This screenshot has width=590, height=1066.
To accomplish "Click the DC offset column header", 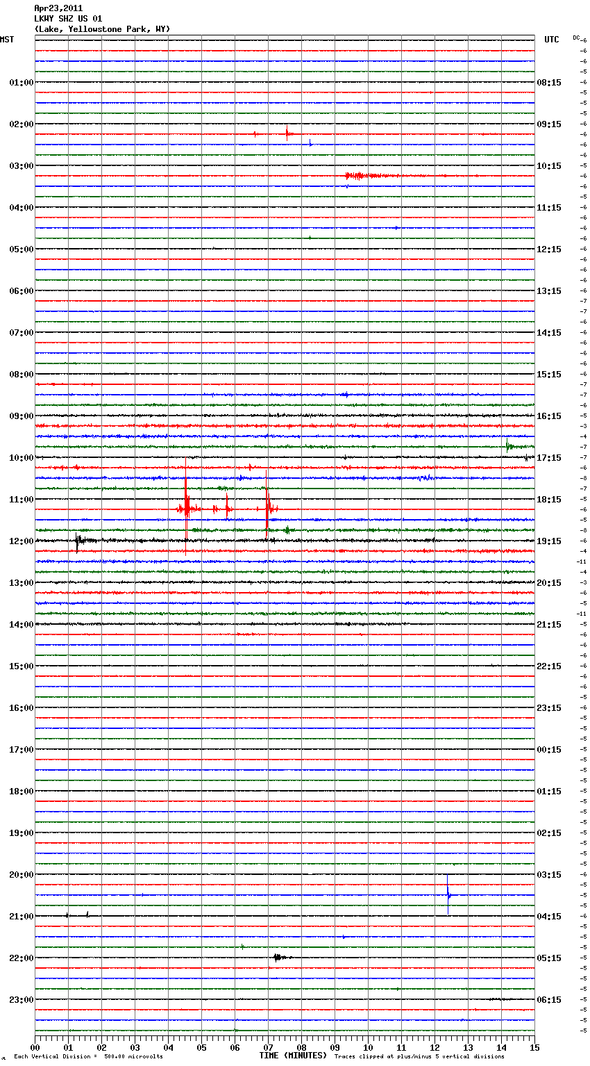I will click(576, 38).
